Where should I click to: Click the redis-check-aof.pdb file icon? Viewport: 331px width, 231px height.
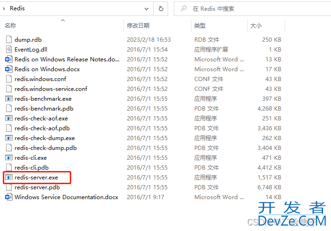pyautogui.click(x=9, y=128)
